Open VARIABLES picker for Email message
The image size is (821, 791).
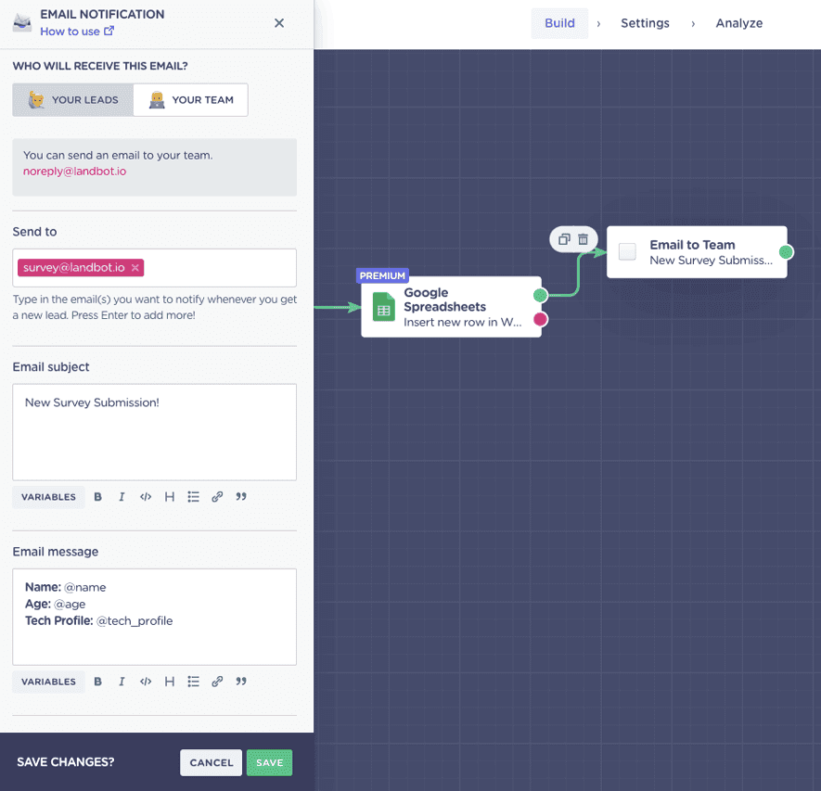tap(48, 682)
